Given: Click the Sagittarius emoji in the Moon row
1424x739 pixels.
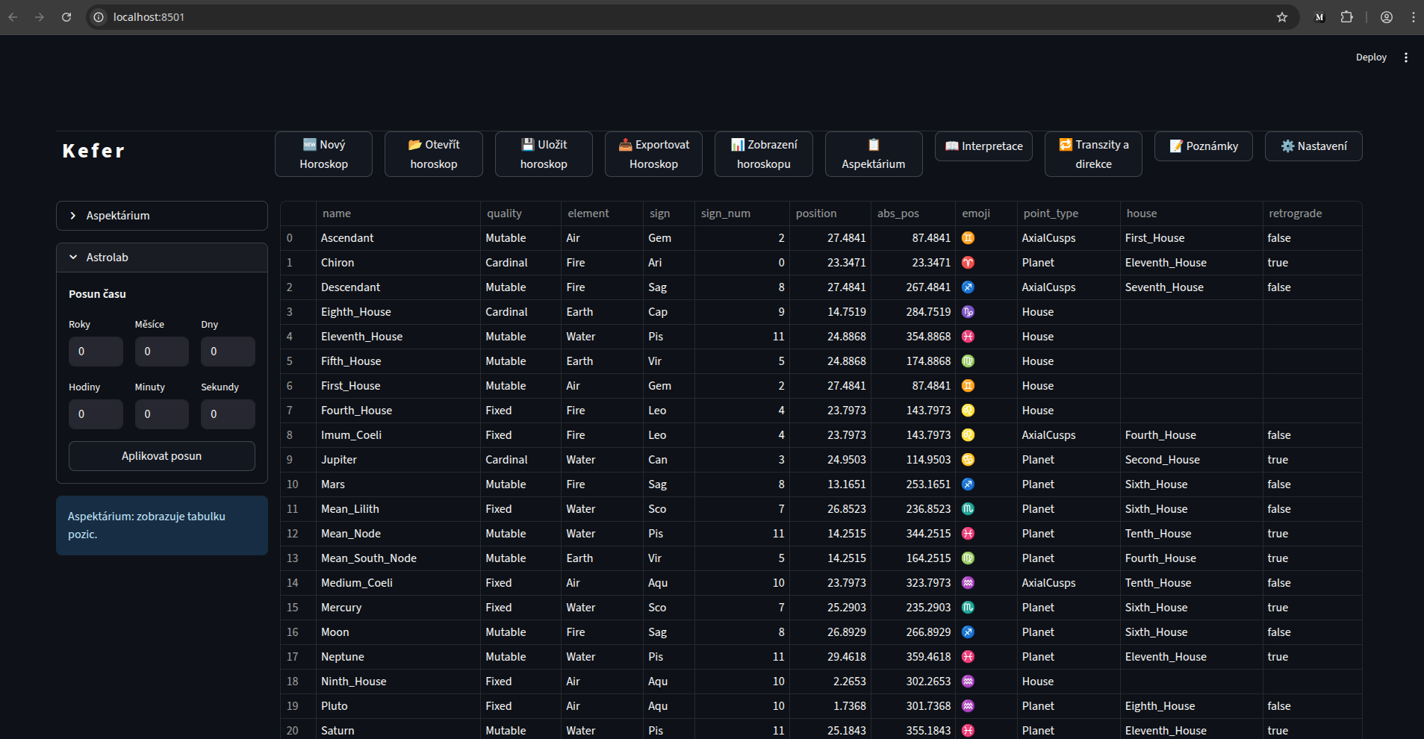Looking at the screenshot, I should click(968, 632).
